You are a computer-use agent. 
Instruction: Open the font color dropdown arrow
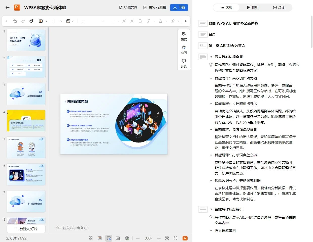(166, 21)
